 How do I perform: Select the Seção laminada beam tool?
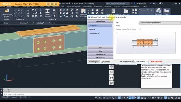pos(48,13)
